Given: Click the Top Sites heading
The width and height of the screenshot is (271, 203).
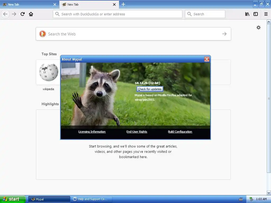Looking at the screenshot, I should (x=49, y=54).
